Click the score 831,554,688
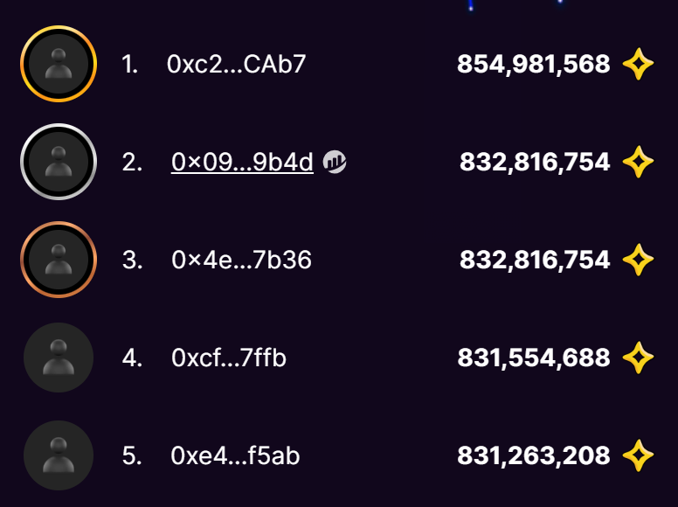The width and height of the screenshot is (678, 507). coord(533,358)
